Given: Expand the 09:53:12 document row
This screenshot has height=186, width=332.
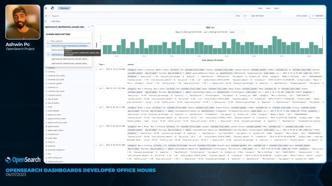Looking at the screenshot, I should pyautogui.click(x=96, y=107).
